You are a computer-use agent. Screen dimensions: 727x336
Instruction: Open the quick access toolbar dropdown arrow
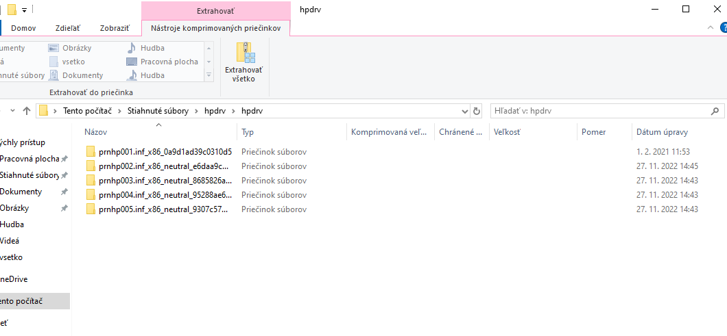25,10
